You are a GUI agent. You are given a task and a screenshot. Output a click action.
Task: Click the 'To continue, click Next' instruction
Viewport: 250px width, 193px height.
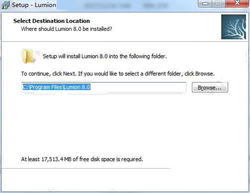tap(118, 74)
